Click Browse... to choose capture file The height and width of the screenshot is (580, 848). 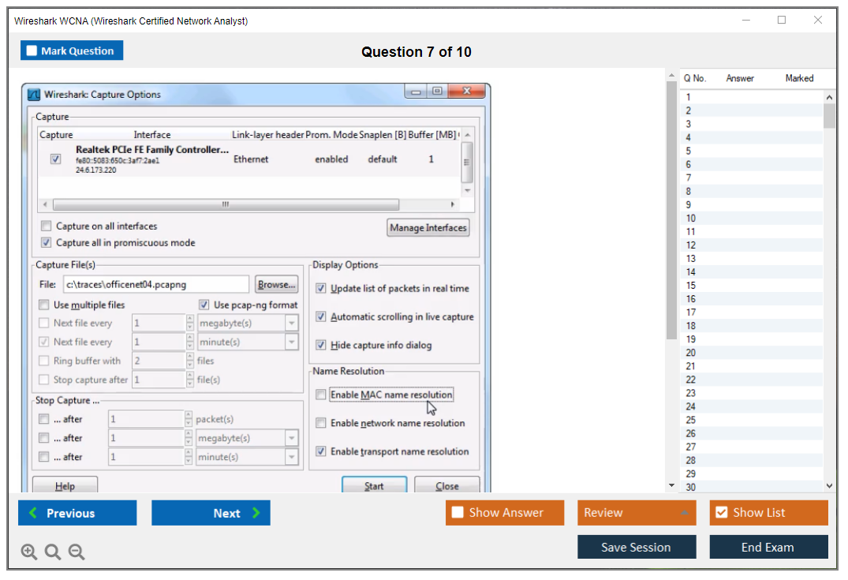click(276, 284)
